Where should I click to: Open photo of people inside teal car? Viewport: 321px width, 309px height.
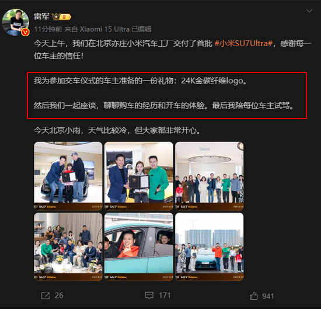click(139, 246)
